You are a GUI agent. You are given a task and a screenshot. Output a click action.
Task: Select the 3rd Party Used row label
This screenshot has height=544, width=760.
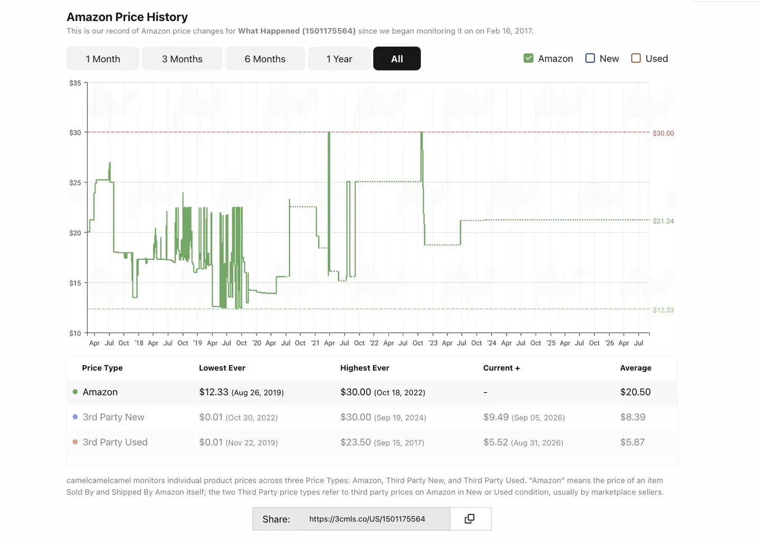115,442
